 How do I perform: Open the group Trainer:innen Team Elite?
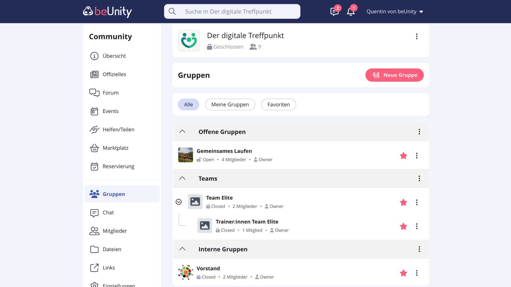tap(247, 222)
